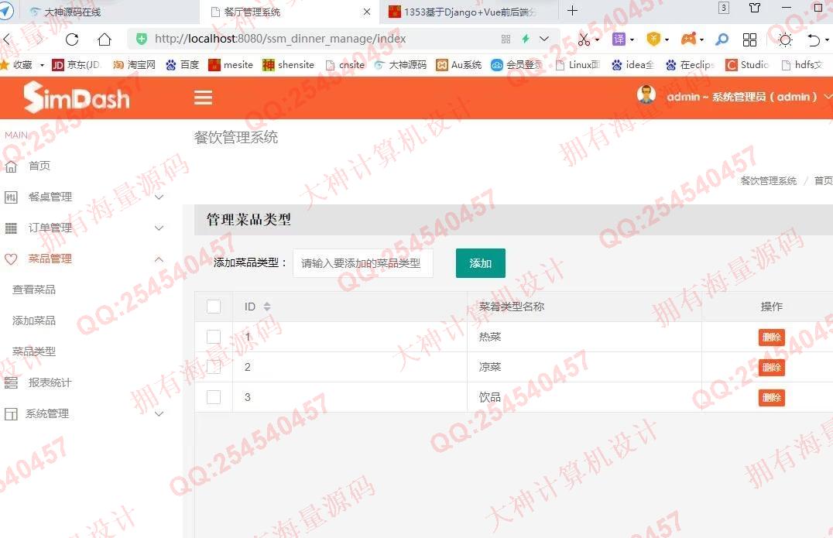
Task: Open a new browser tab with plus
Action: [572, 11]
